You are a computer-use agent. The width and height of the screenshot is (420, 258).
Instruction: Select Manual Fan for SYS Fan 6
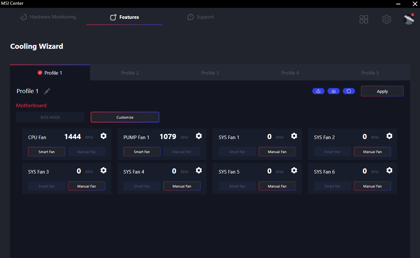coord(372,186)
